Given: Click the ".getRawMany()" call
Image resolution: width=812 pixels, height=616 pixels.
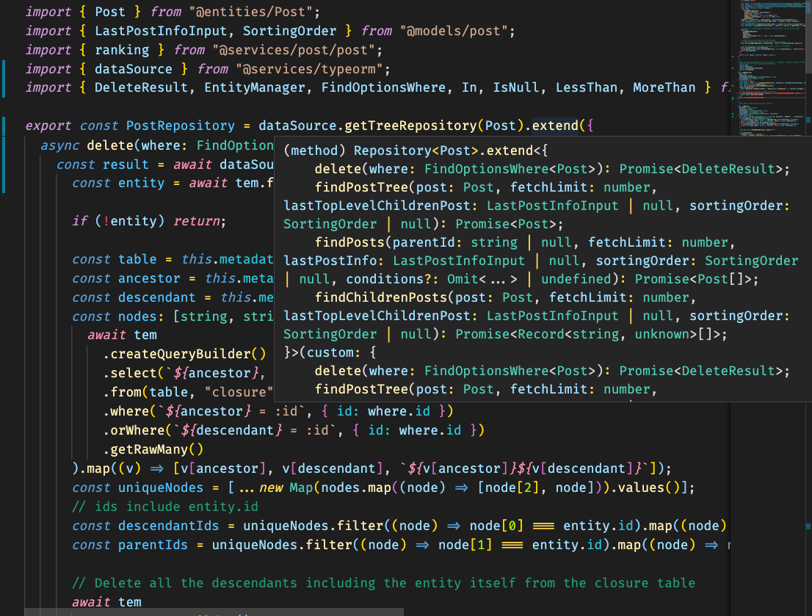Looking at the screenshot, I should tap(153, 450).
